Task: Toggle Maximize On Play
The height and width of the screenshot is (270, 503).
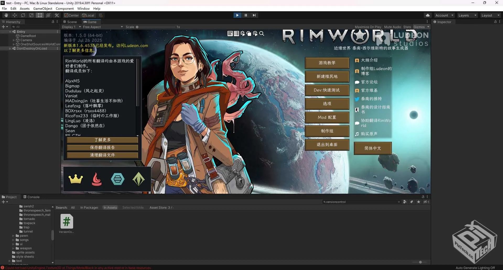Action: (x=368, y=27)
